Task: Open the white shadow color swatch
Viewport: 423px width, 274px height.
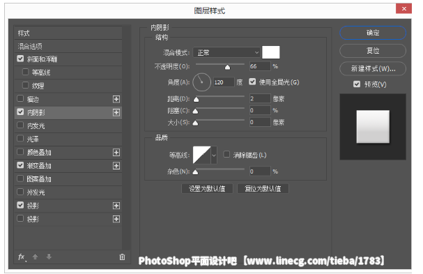Action: pyautogui.click(x=271, y=52)
